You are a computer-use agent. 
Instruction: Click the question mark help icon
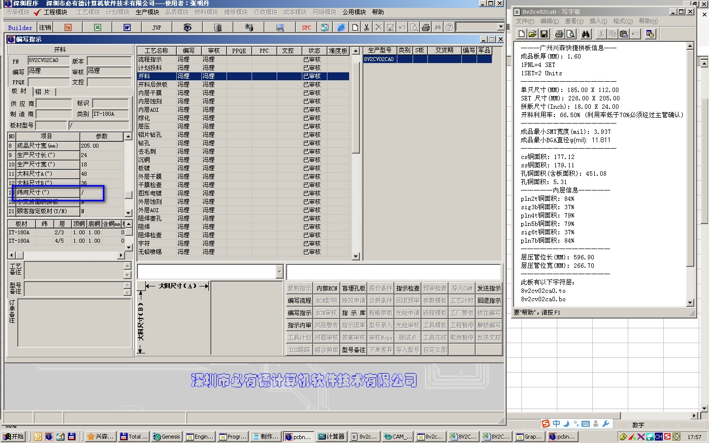click(449, 28)
